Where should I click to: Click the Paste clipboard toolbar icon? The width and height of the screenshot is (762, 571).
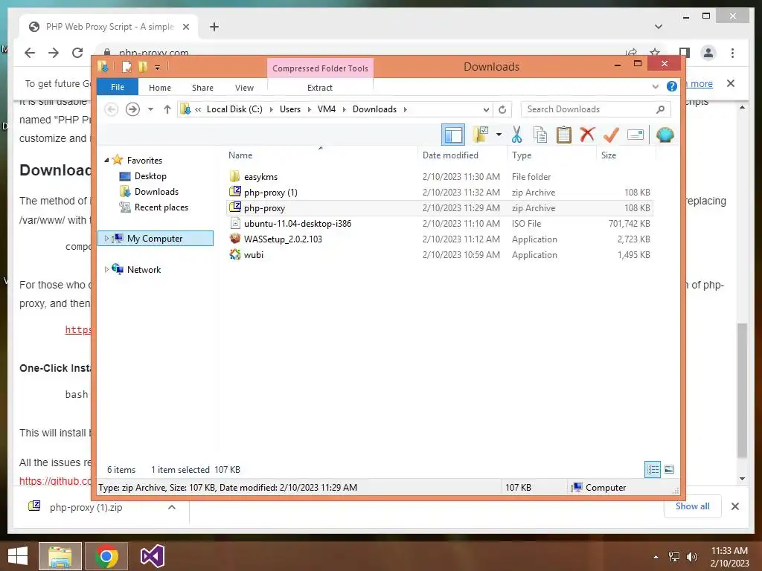point(564,135)
